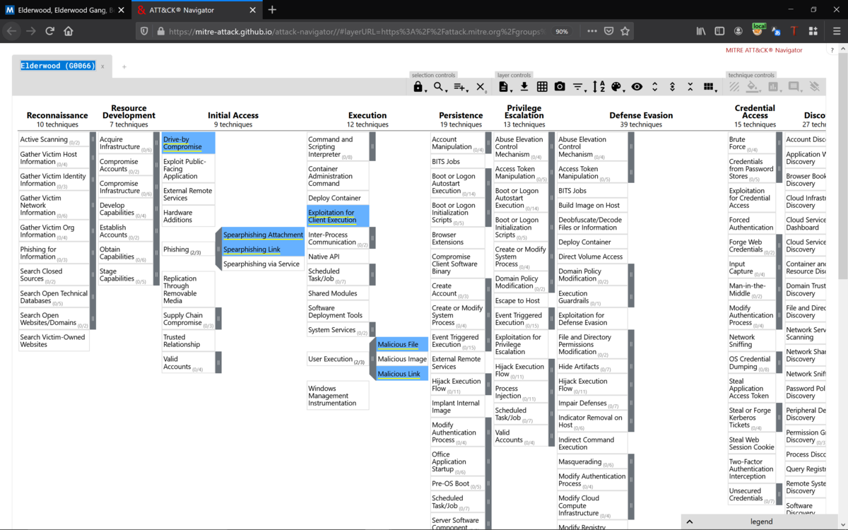This screenshot has width=848, height=530.
Task: Collapse Phishing sub-techniques handle
Action: [218, 249]
